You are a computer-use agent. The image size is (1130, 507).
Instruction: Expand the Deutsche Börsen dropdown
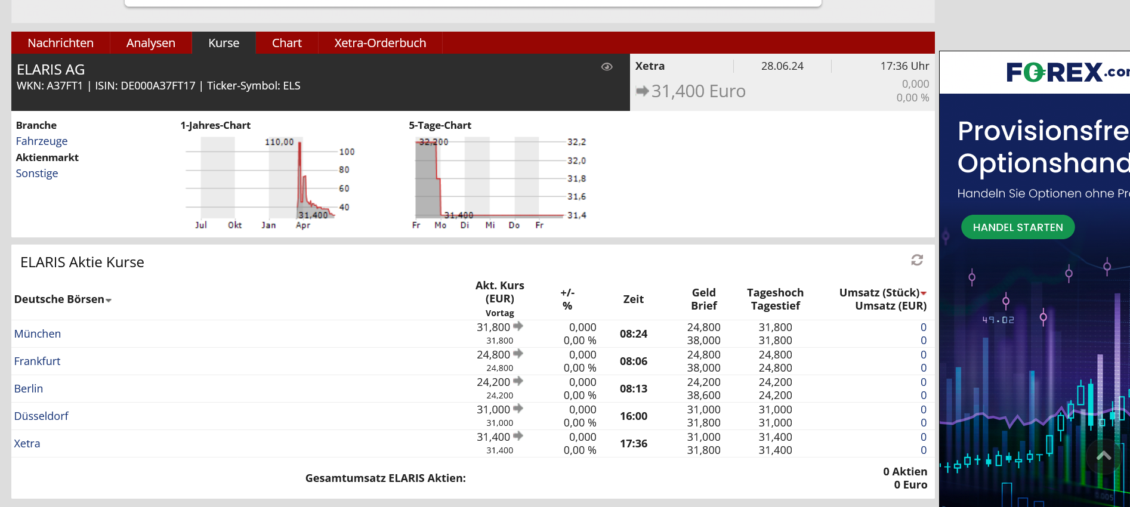coord(63,299)
